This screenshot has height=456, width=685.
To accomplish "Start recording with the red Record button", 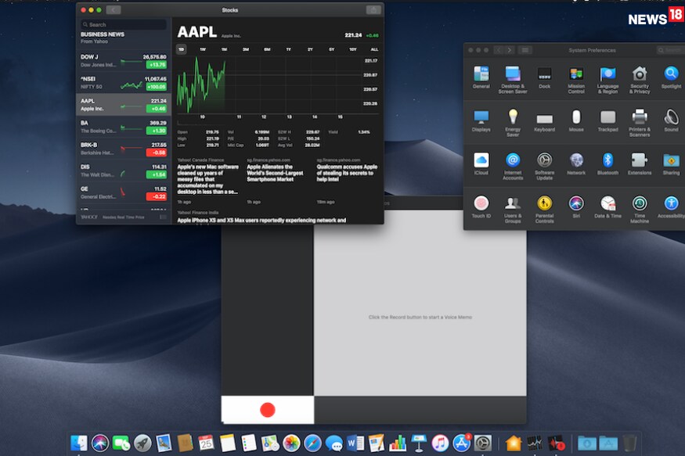I will point(268,410).
